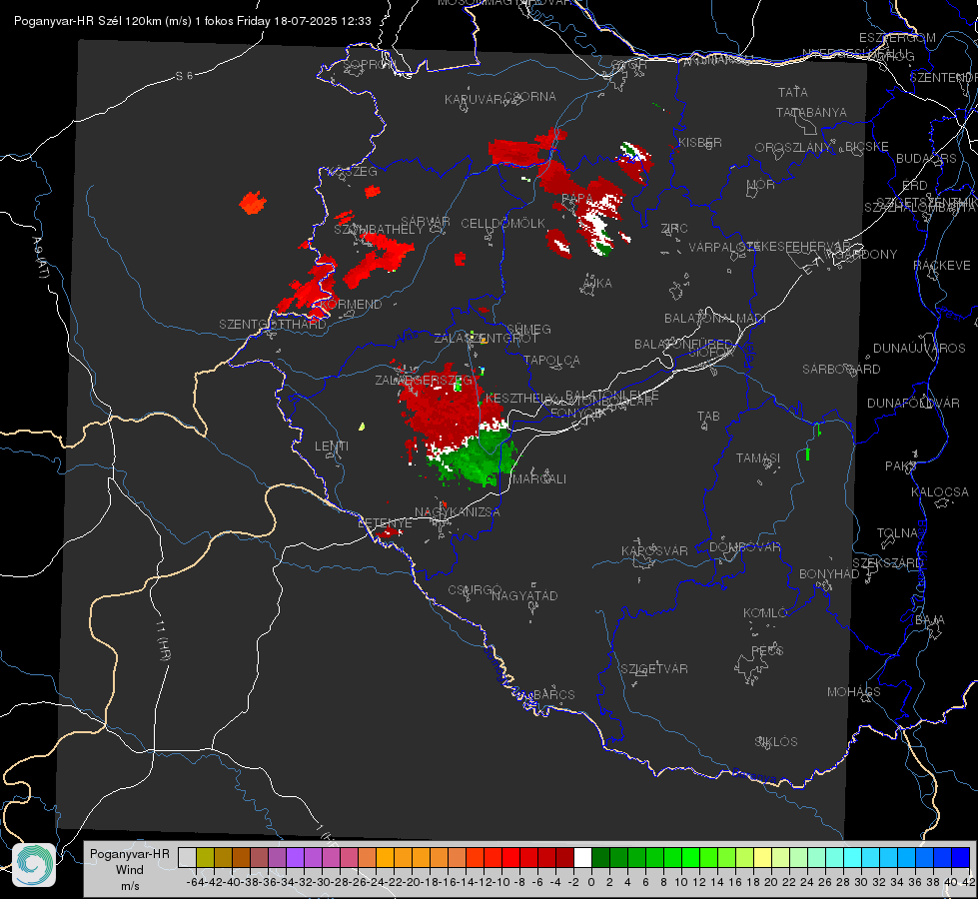
Task: Click the AJKA town label
Action: pos(597,283)
